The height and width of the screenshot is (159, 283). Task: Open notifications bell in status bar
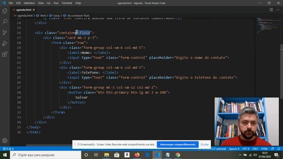pyautogui.click(x=279, y=149)
